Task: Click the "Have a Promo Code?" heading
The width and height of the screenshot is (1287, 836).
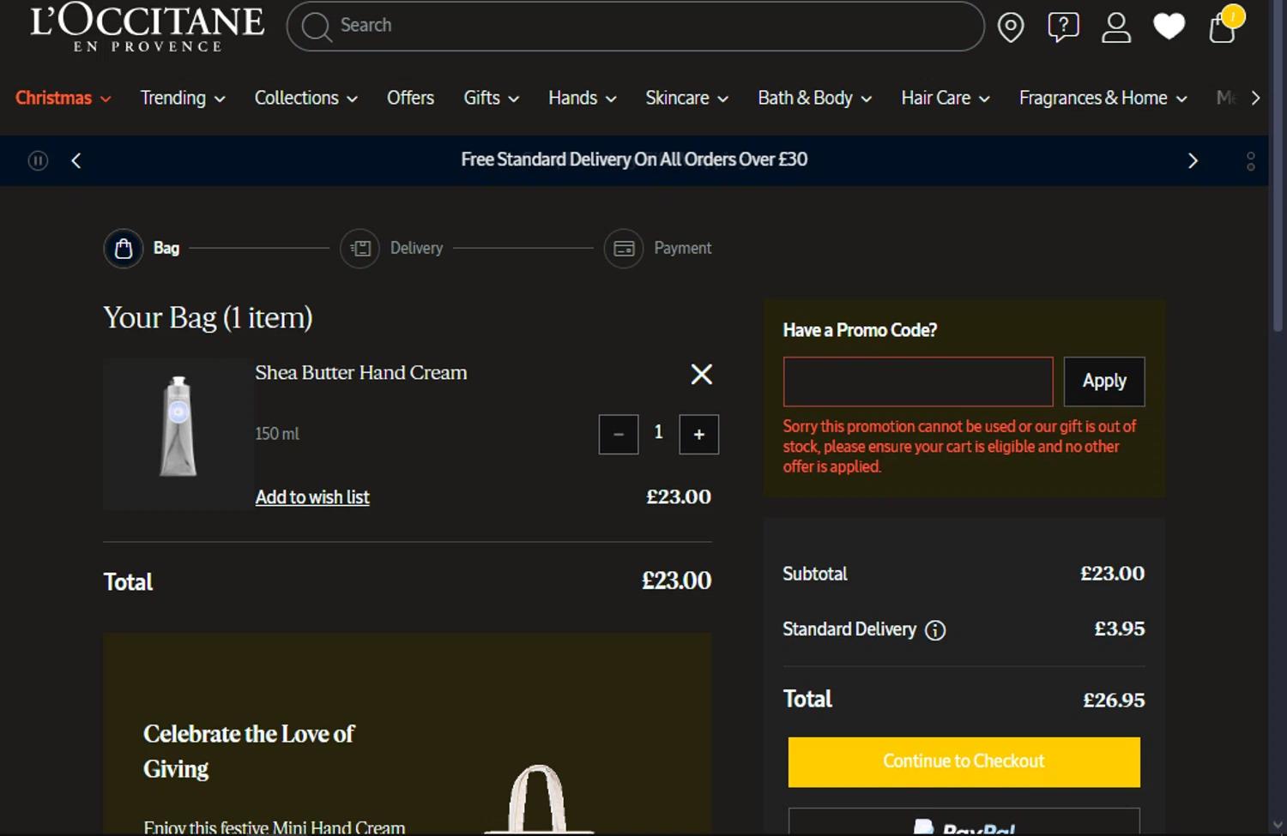Action: (x=860, y=330)
